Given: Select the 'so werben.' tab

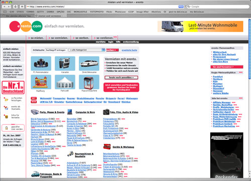Looking at the screenshot, I should [x=81, y=38].
